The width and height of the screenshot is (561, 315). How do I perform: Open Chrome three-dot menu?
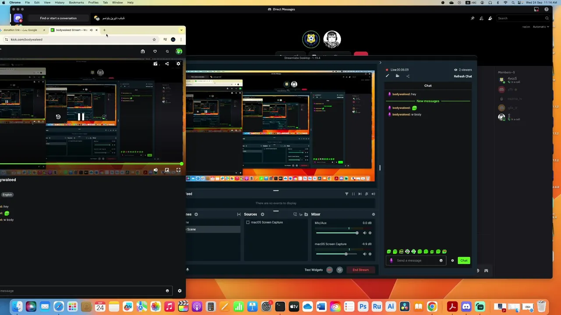[181, 39]
